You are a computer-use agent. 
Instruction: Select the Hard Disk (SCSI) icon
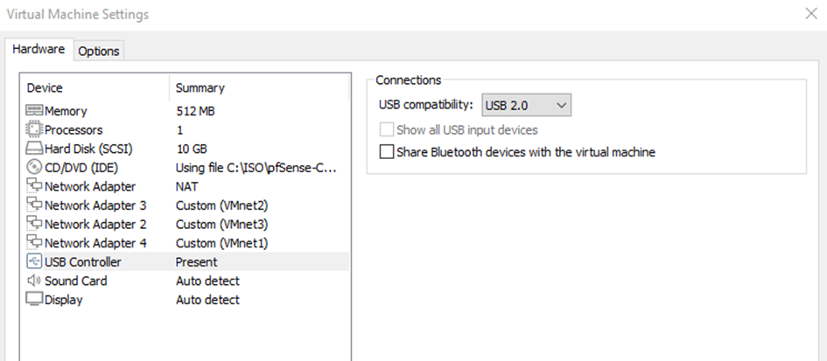pyautogui.click(x=34, y=149)
